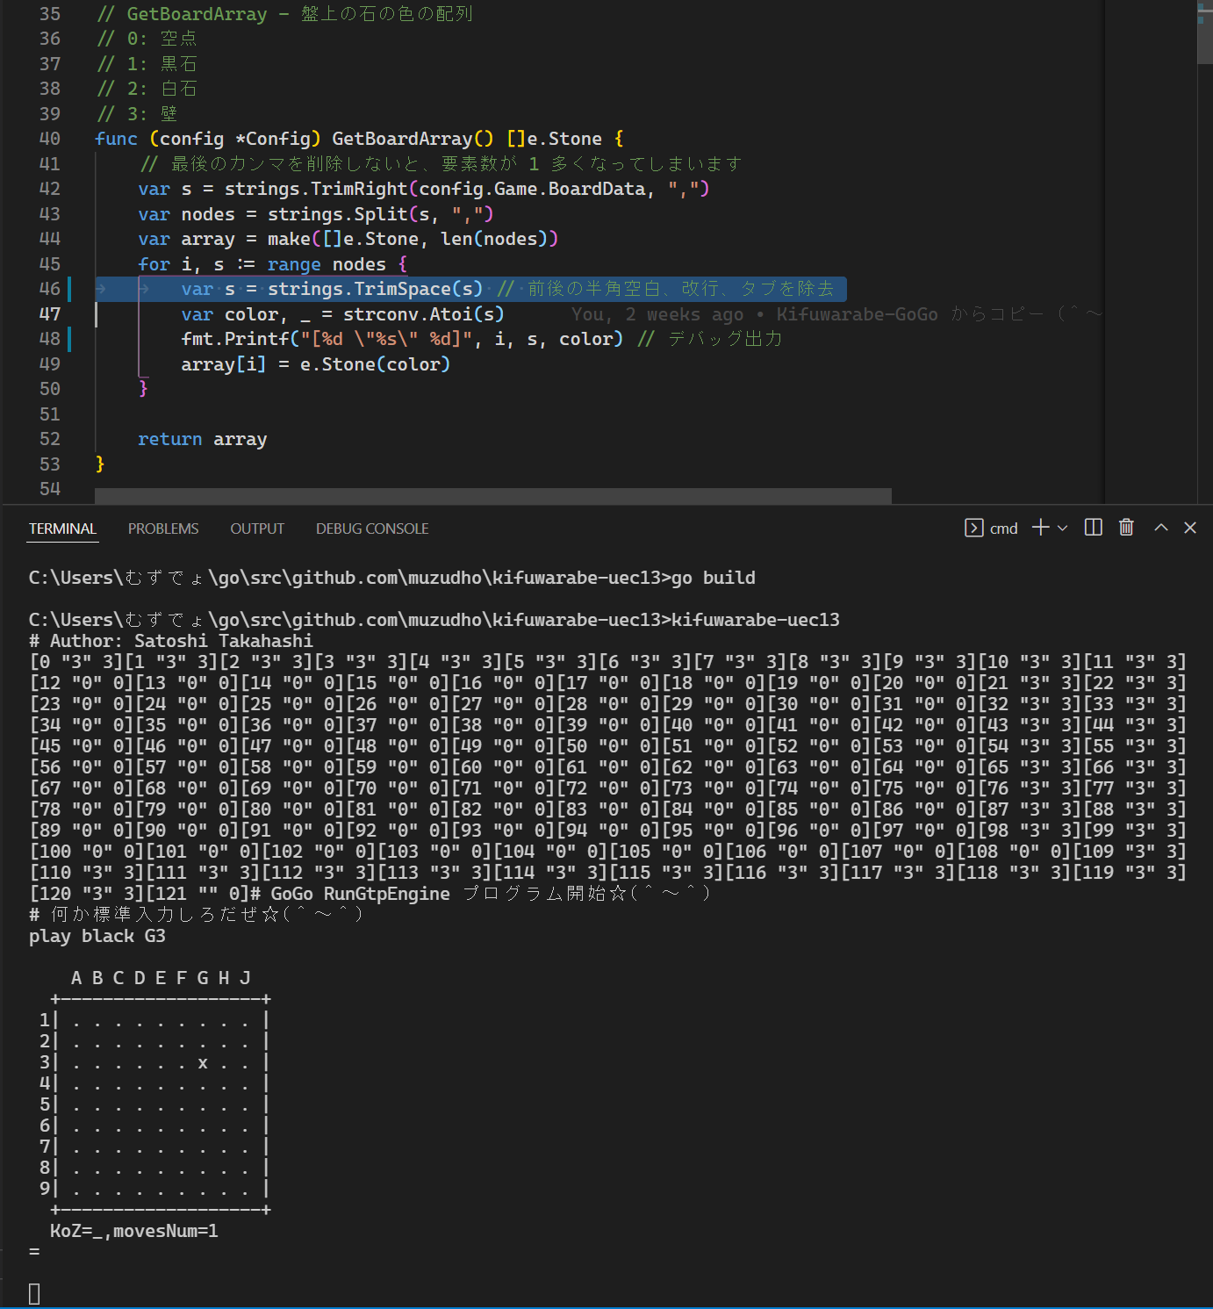Place cursor on "return array" statement

pos(202,439)
